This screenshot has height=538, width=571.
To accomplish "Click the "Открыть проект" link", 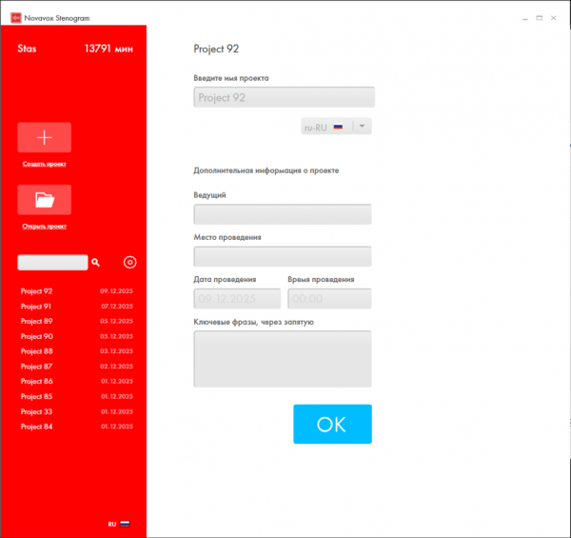I will tap(44, 227).
